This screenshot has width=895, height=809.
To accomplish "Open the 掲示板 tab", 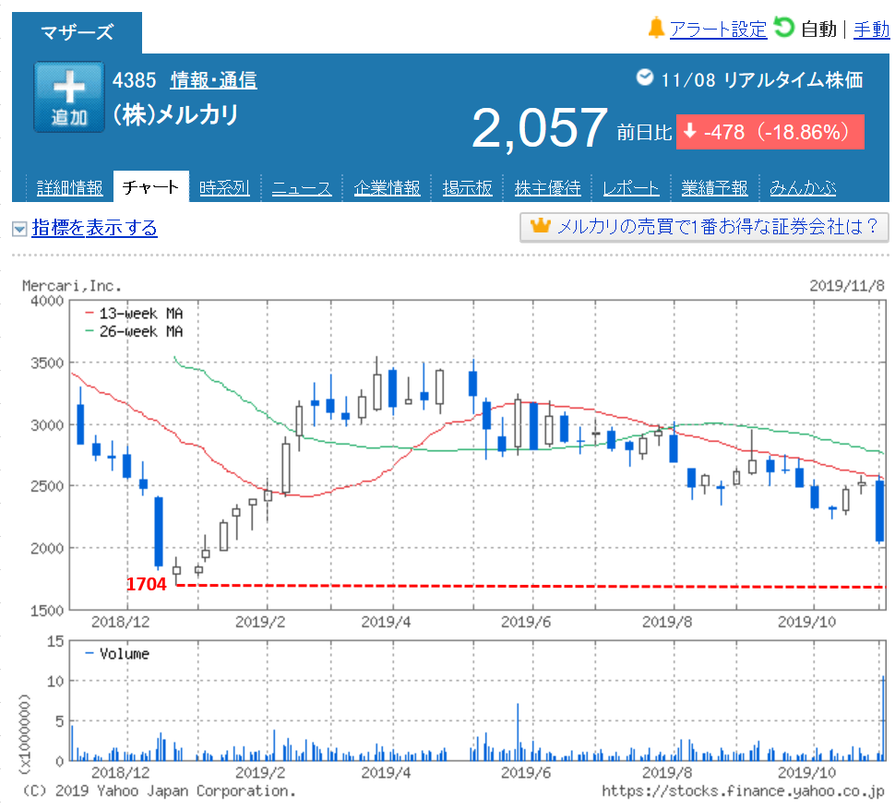I will point(468,187).
